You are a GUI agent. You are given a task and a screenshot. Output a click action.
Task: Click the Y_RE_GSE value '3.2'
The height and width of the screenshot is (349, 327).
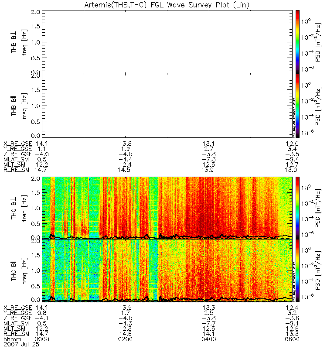292,313
